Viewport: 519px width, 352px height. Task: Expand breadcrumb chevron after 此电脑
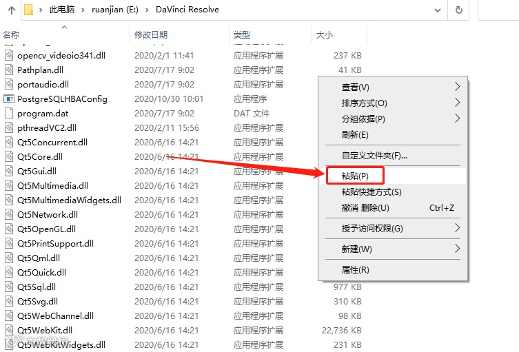(x=83, y=10)
